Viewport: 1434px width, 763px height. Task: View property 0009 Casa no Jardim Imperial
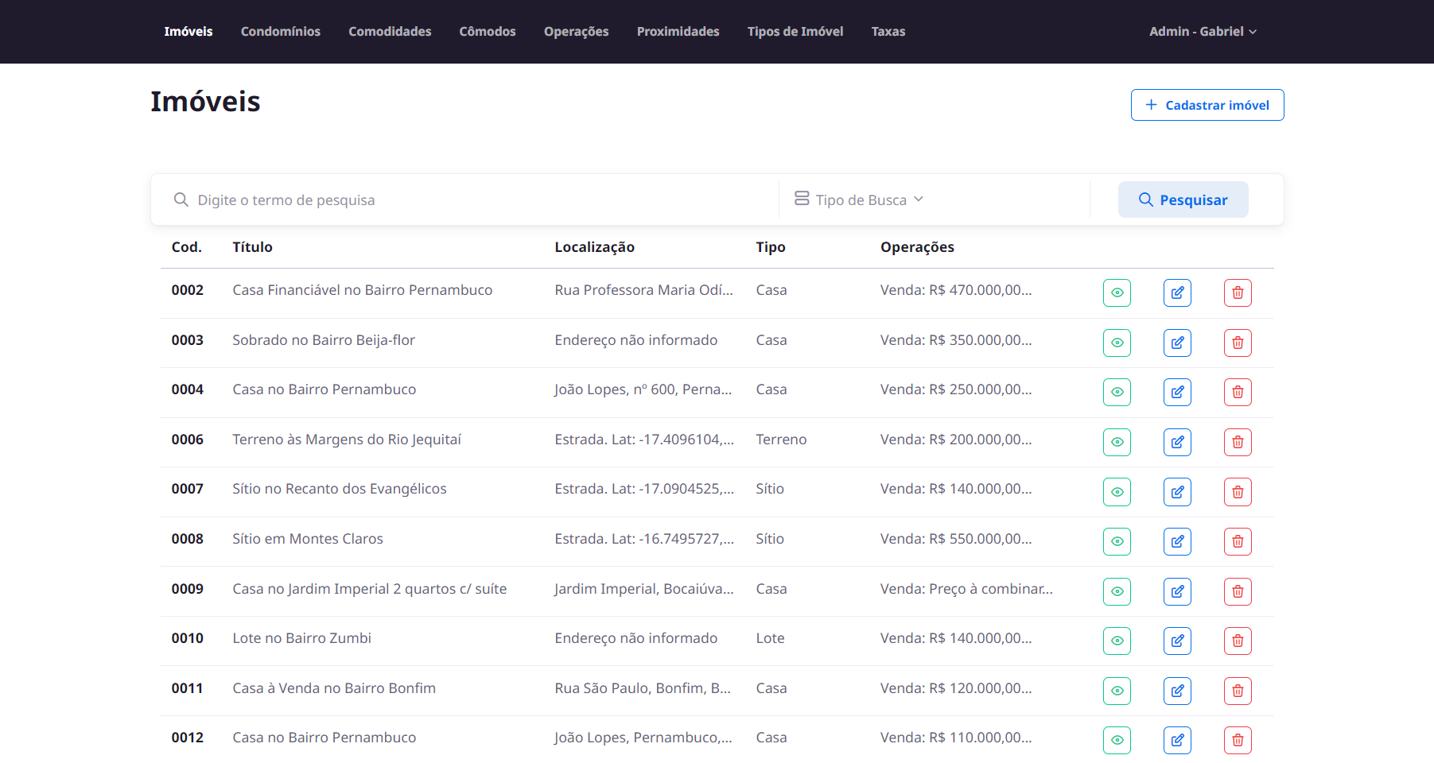point(1117,591)
